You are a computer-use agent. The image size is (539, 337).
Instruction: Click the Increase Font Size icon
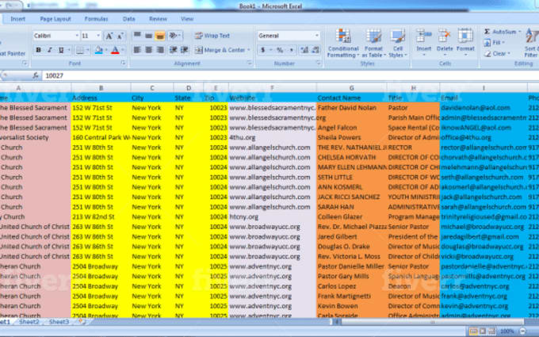[x=109, y=36]
